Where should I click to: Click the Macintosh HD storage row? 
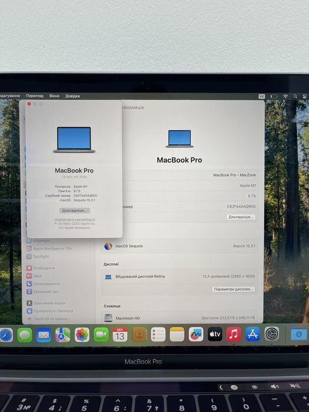coord(180,318)
